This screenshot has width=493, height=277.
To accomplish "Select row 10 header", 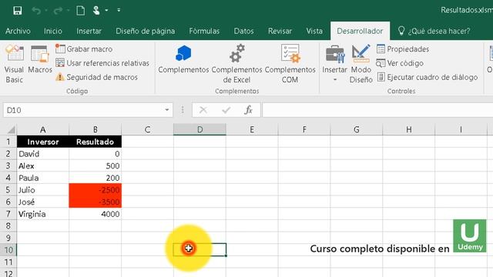I will [x=8, y=250].
